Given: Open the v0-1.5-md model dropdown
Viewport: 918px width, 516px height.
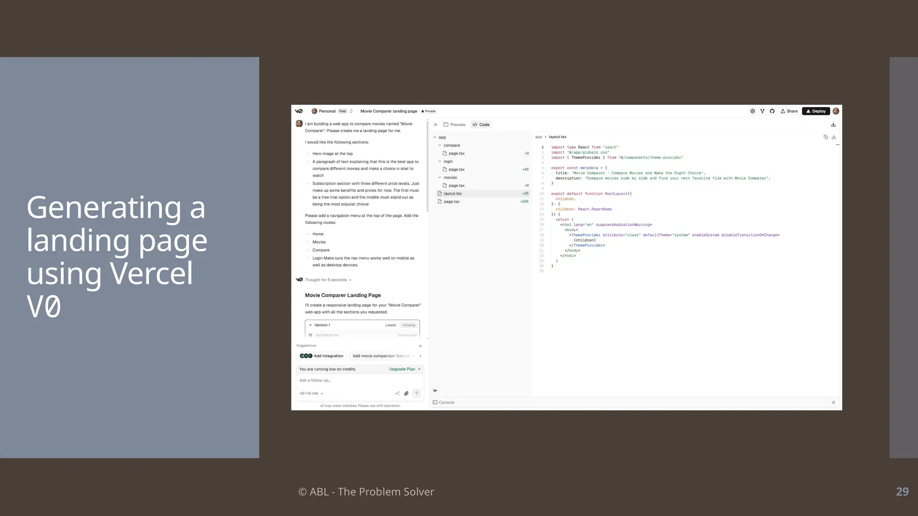Looking at the screenshot, I should 312,393.
